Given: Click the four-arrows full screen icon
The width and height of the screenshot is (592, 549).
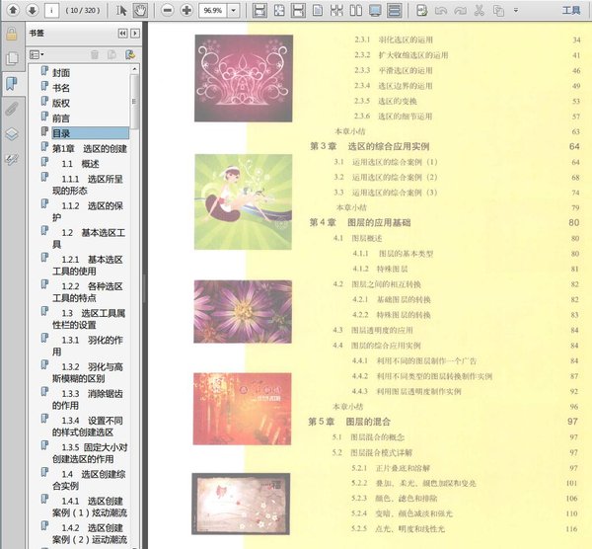Looking at the screenshot, I should point(336,10).
